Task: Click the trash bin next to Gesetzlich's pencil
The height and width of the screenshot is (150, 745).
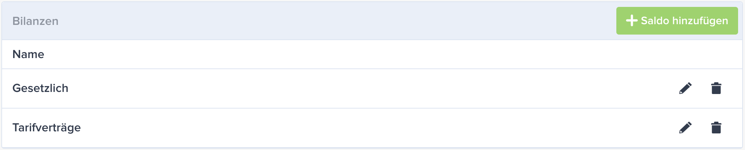Action: [x=716, y=88]
